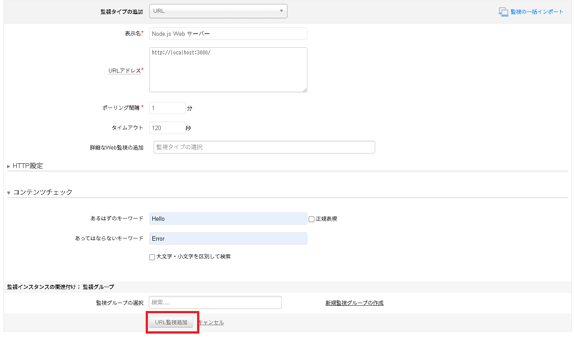Enable the 正規表現 checkbox
This screenshot has width=574, height=338.
pos(311,219)
